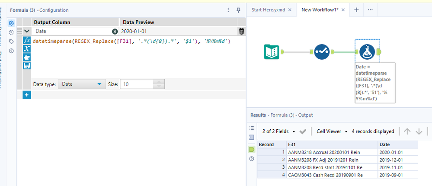Viewport: 432px width, 186px height.
Task: Add a new expression with plus button
Action: pyautogui.click(x=27, y=95)
